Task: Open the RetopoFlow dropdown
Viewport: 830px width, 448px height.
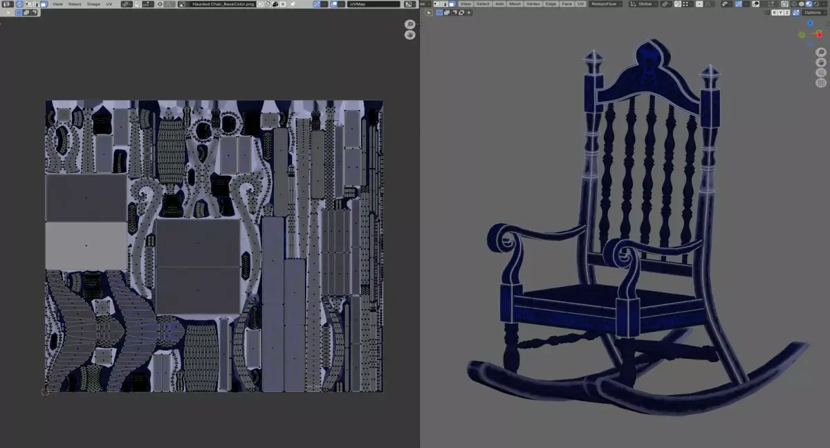Action: pyautogui.click(x=606, y=4)
